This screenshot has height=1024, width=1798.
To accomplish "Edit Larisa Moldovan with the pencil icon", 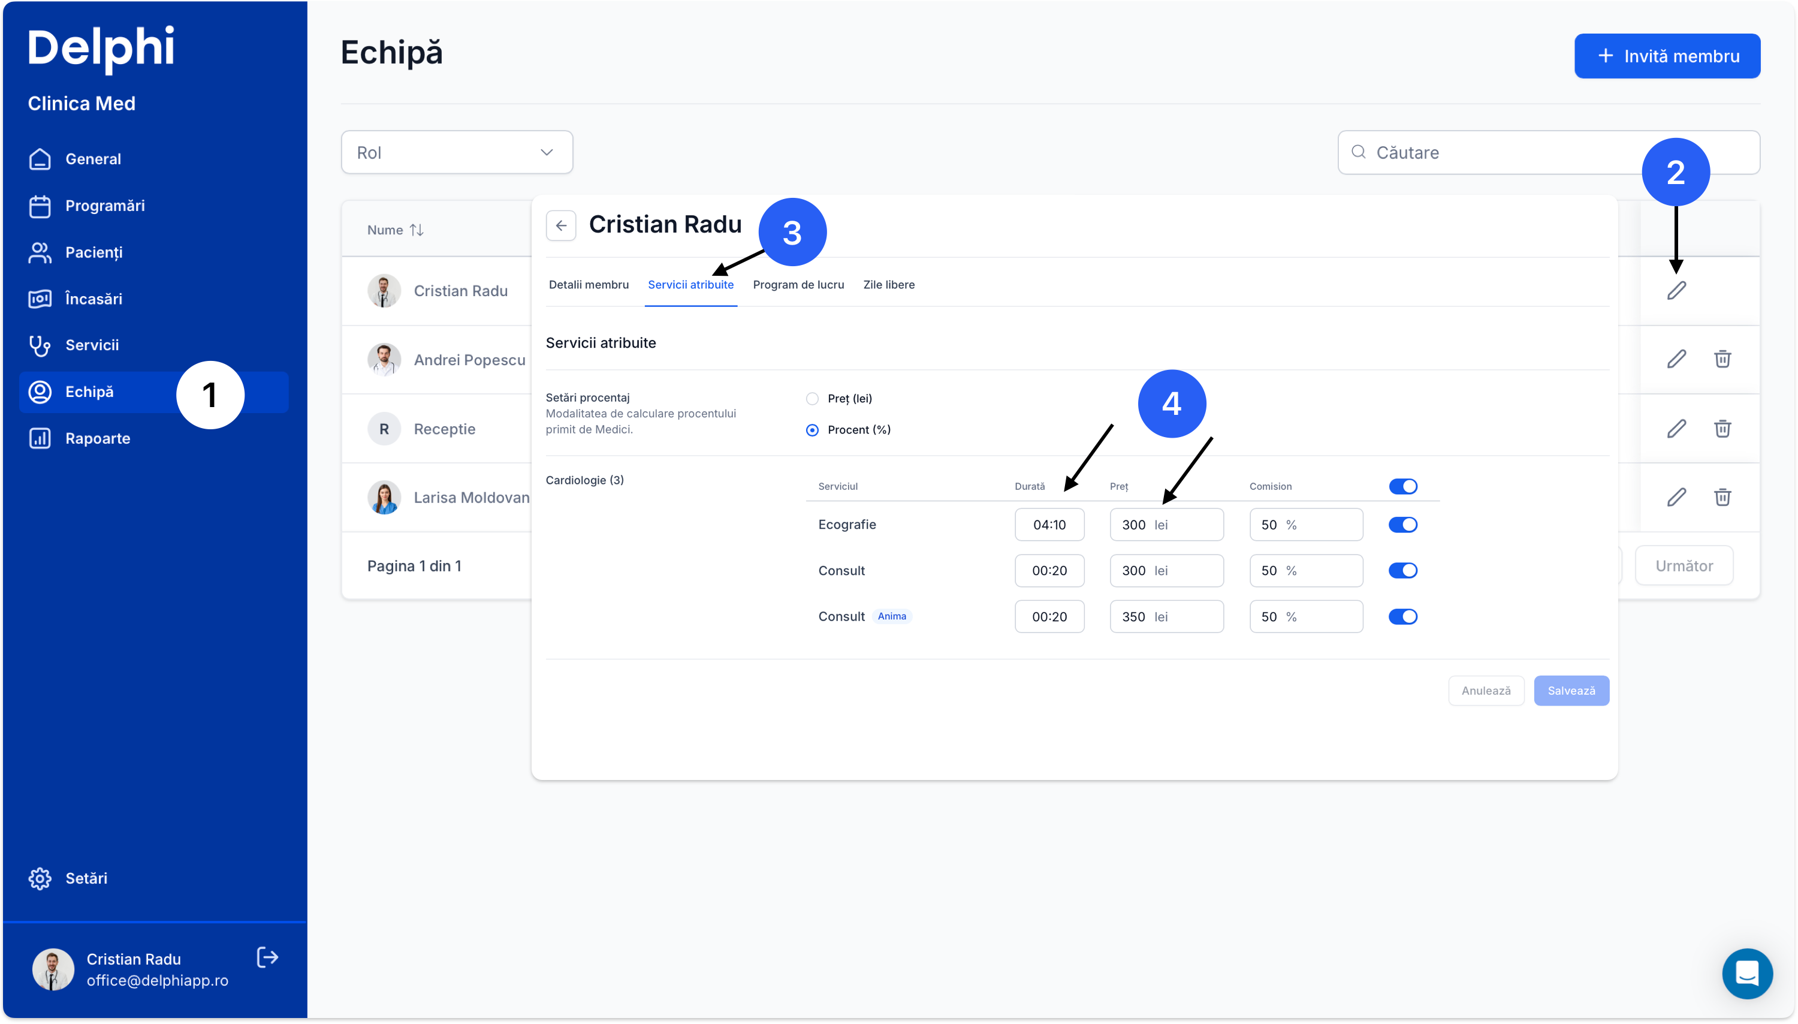I will [1676, 497].
